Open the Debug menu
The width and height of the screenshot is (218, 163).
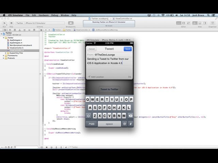54,15
